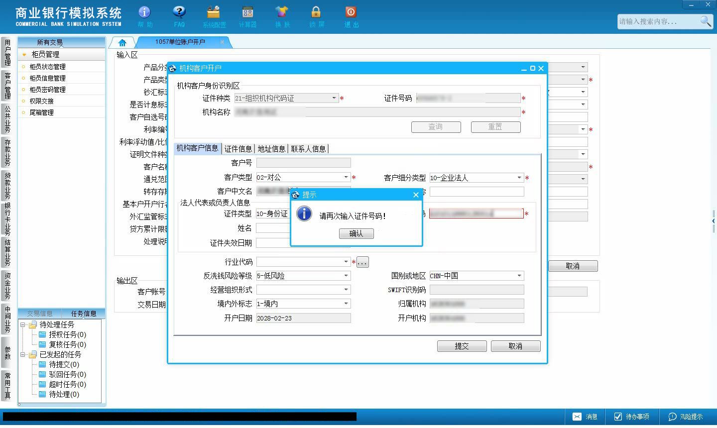
Task: Open 系统配置 system settings
Action: tap(214, 12)
